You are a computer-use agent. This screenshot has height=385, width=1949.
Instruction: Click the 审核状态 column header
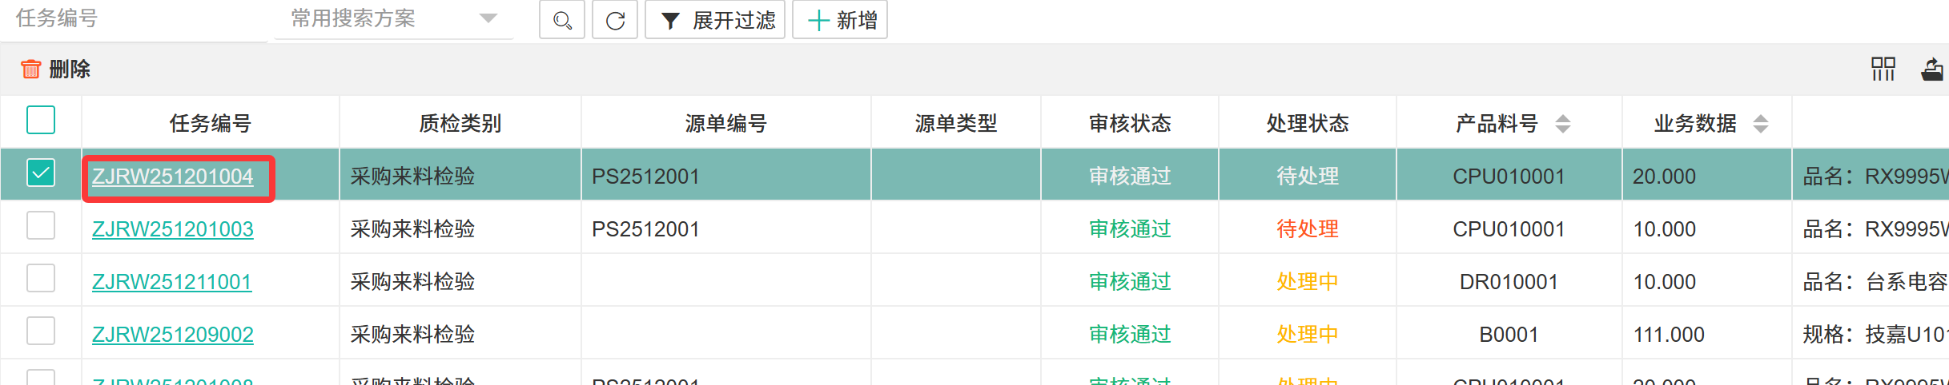(x=1130, y=124)
